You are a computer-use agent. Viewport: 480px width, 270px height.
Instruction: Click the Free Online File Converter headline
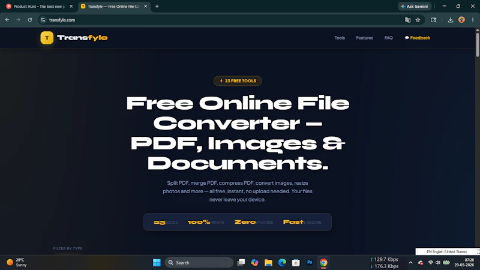coord(238,133)
